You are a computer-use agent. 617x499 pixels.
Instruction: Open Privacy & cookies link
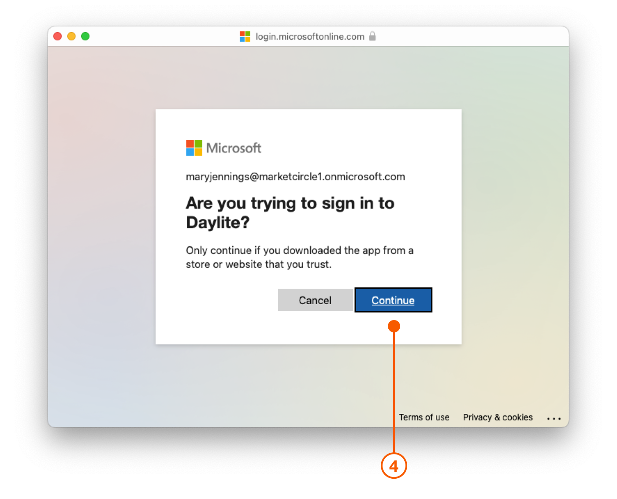(498, 417)
